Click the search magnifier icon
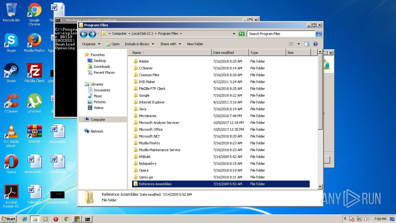Image resolution: width=396 pixels, height=223 pixels. (x=318, y=34)
